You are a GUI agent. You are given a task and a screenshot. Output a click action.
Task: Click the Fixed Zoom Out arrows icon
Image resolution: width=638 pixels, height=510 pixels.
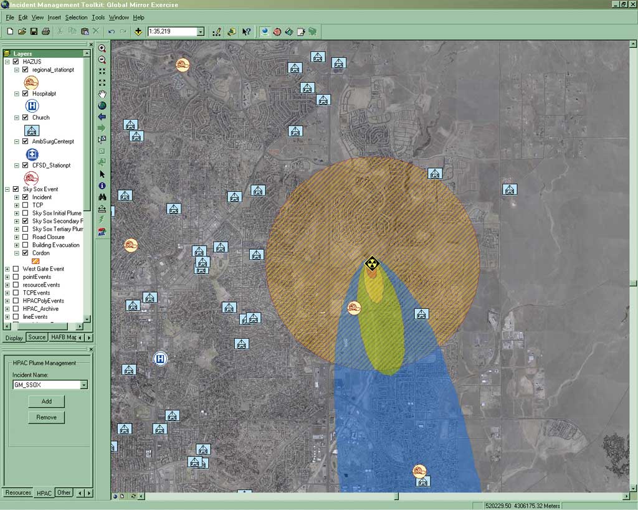pyautogui.click(x=102, y=83)
